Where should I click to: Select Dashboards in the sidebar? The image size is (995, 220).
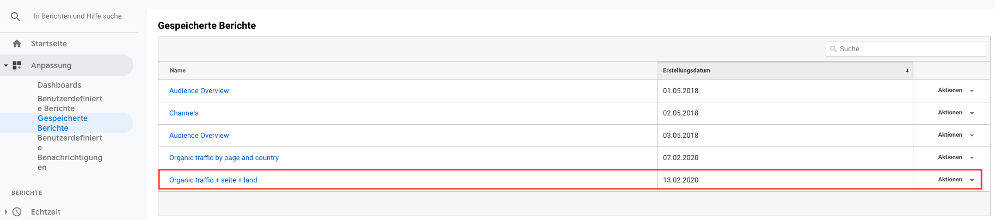[59, 85]
